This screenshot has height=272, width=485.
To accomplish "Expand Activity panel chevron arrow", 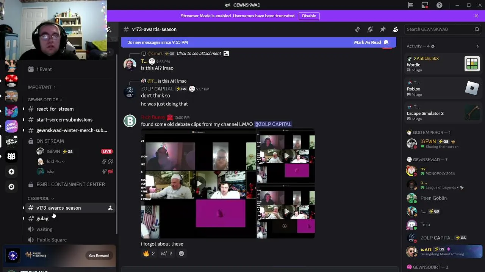I will [x=477, y=46].
